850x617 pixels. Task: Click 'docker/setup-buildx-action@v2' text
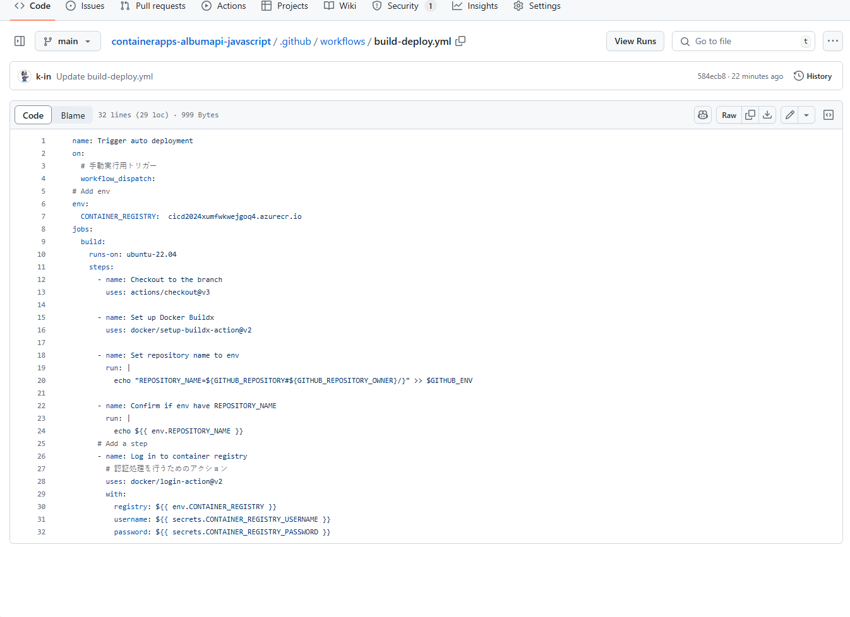[x=191, y=330]
